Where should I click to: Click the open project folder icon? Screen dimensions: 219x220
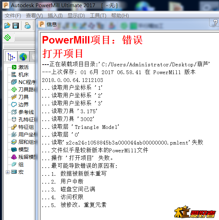click(x=7, y=26)
